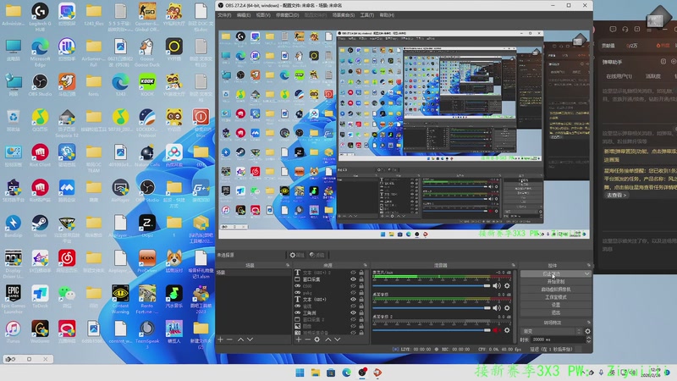
Task: Open the 场景集合(S) menu in OBS
Action: [x=344, y=15]
